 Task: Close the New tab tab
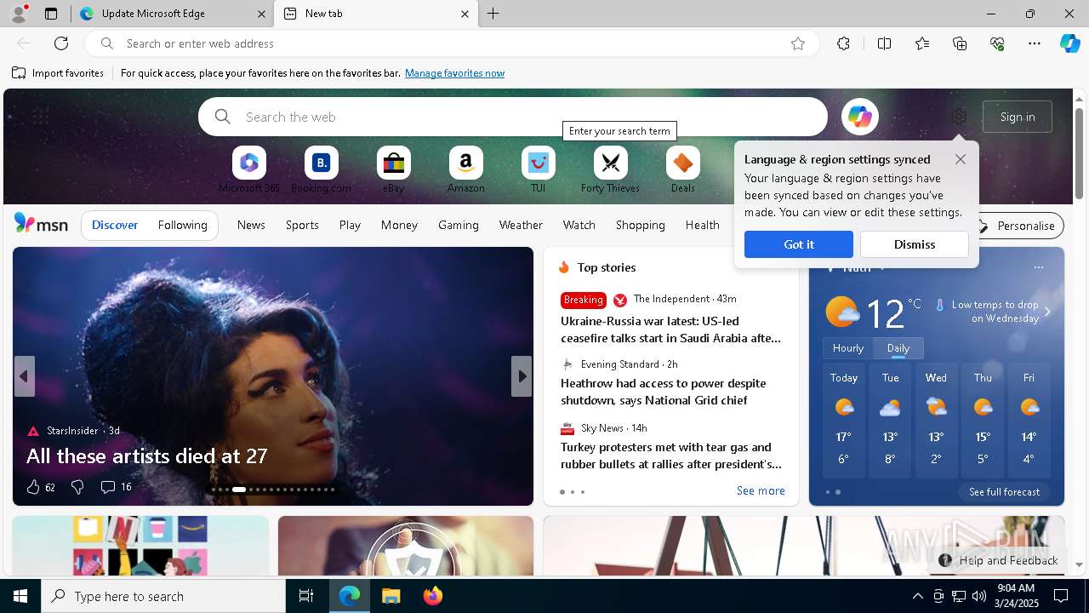465,14
